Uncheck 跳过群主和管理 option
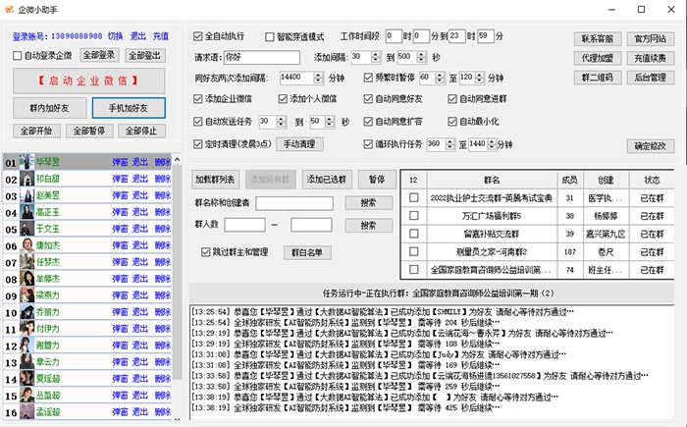Viewport: 687px width, 427px height. [x=205, y=252]
